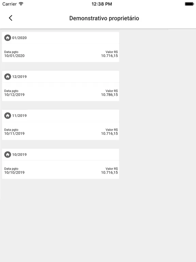This screenshot has width=196, height=262.
Task: Click the house icon beside 12/2019
Action: pos(7,77)
